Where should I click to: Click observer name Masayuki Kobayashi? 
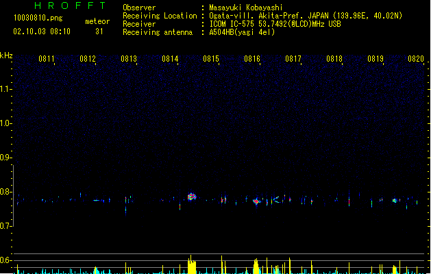(246, 8)
